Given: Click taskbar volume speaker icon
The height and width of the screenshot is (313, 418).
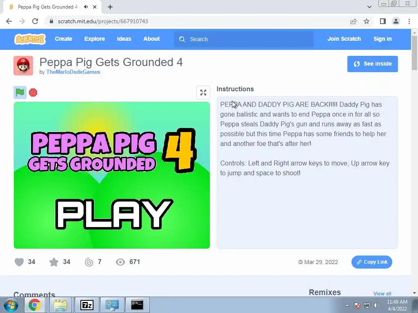Looking at the screenshot, I should (x=377, y=305).
